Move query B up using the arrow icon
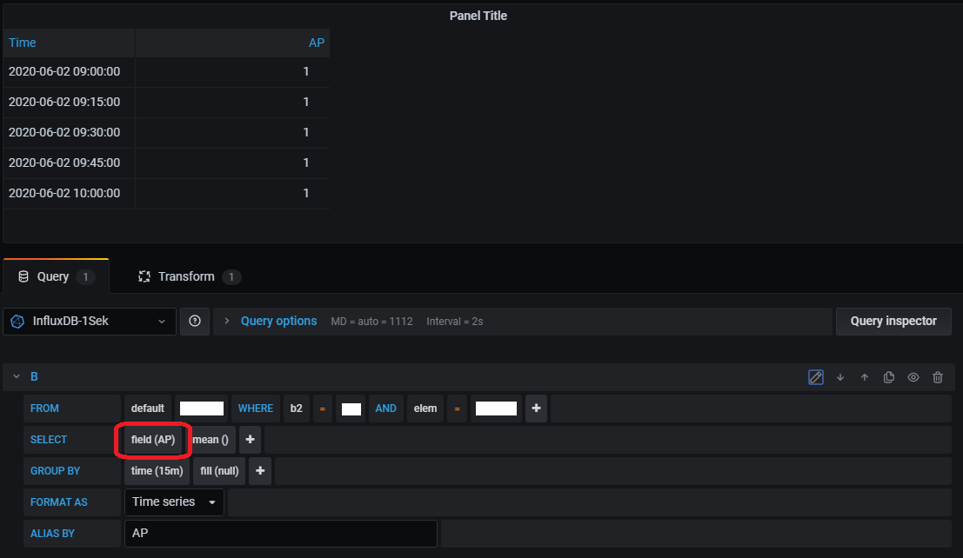 pyautogui.click(x=863, y=376)
